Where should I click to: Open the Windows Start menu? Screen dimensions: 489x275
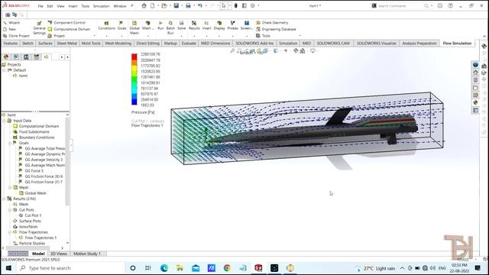(8, 268)
